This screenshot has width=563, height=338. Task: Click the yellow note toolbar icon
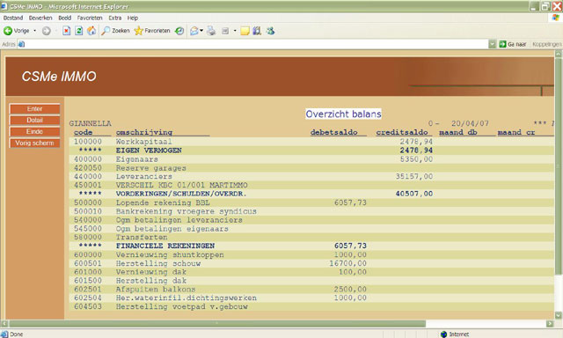245,32
